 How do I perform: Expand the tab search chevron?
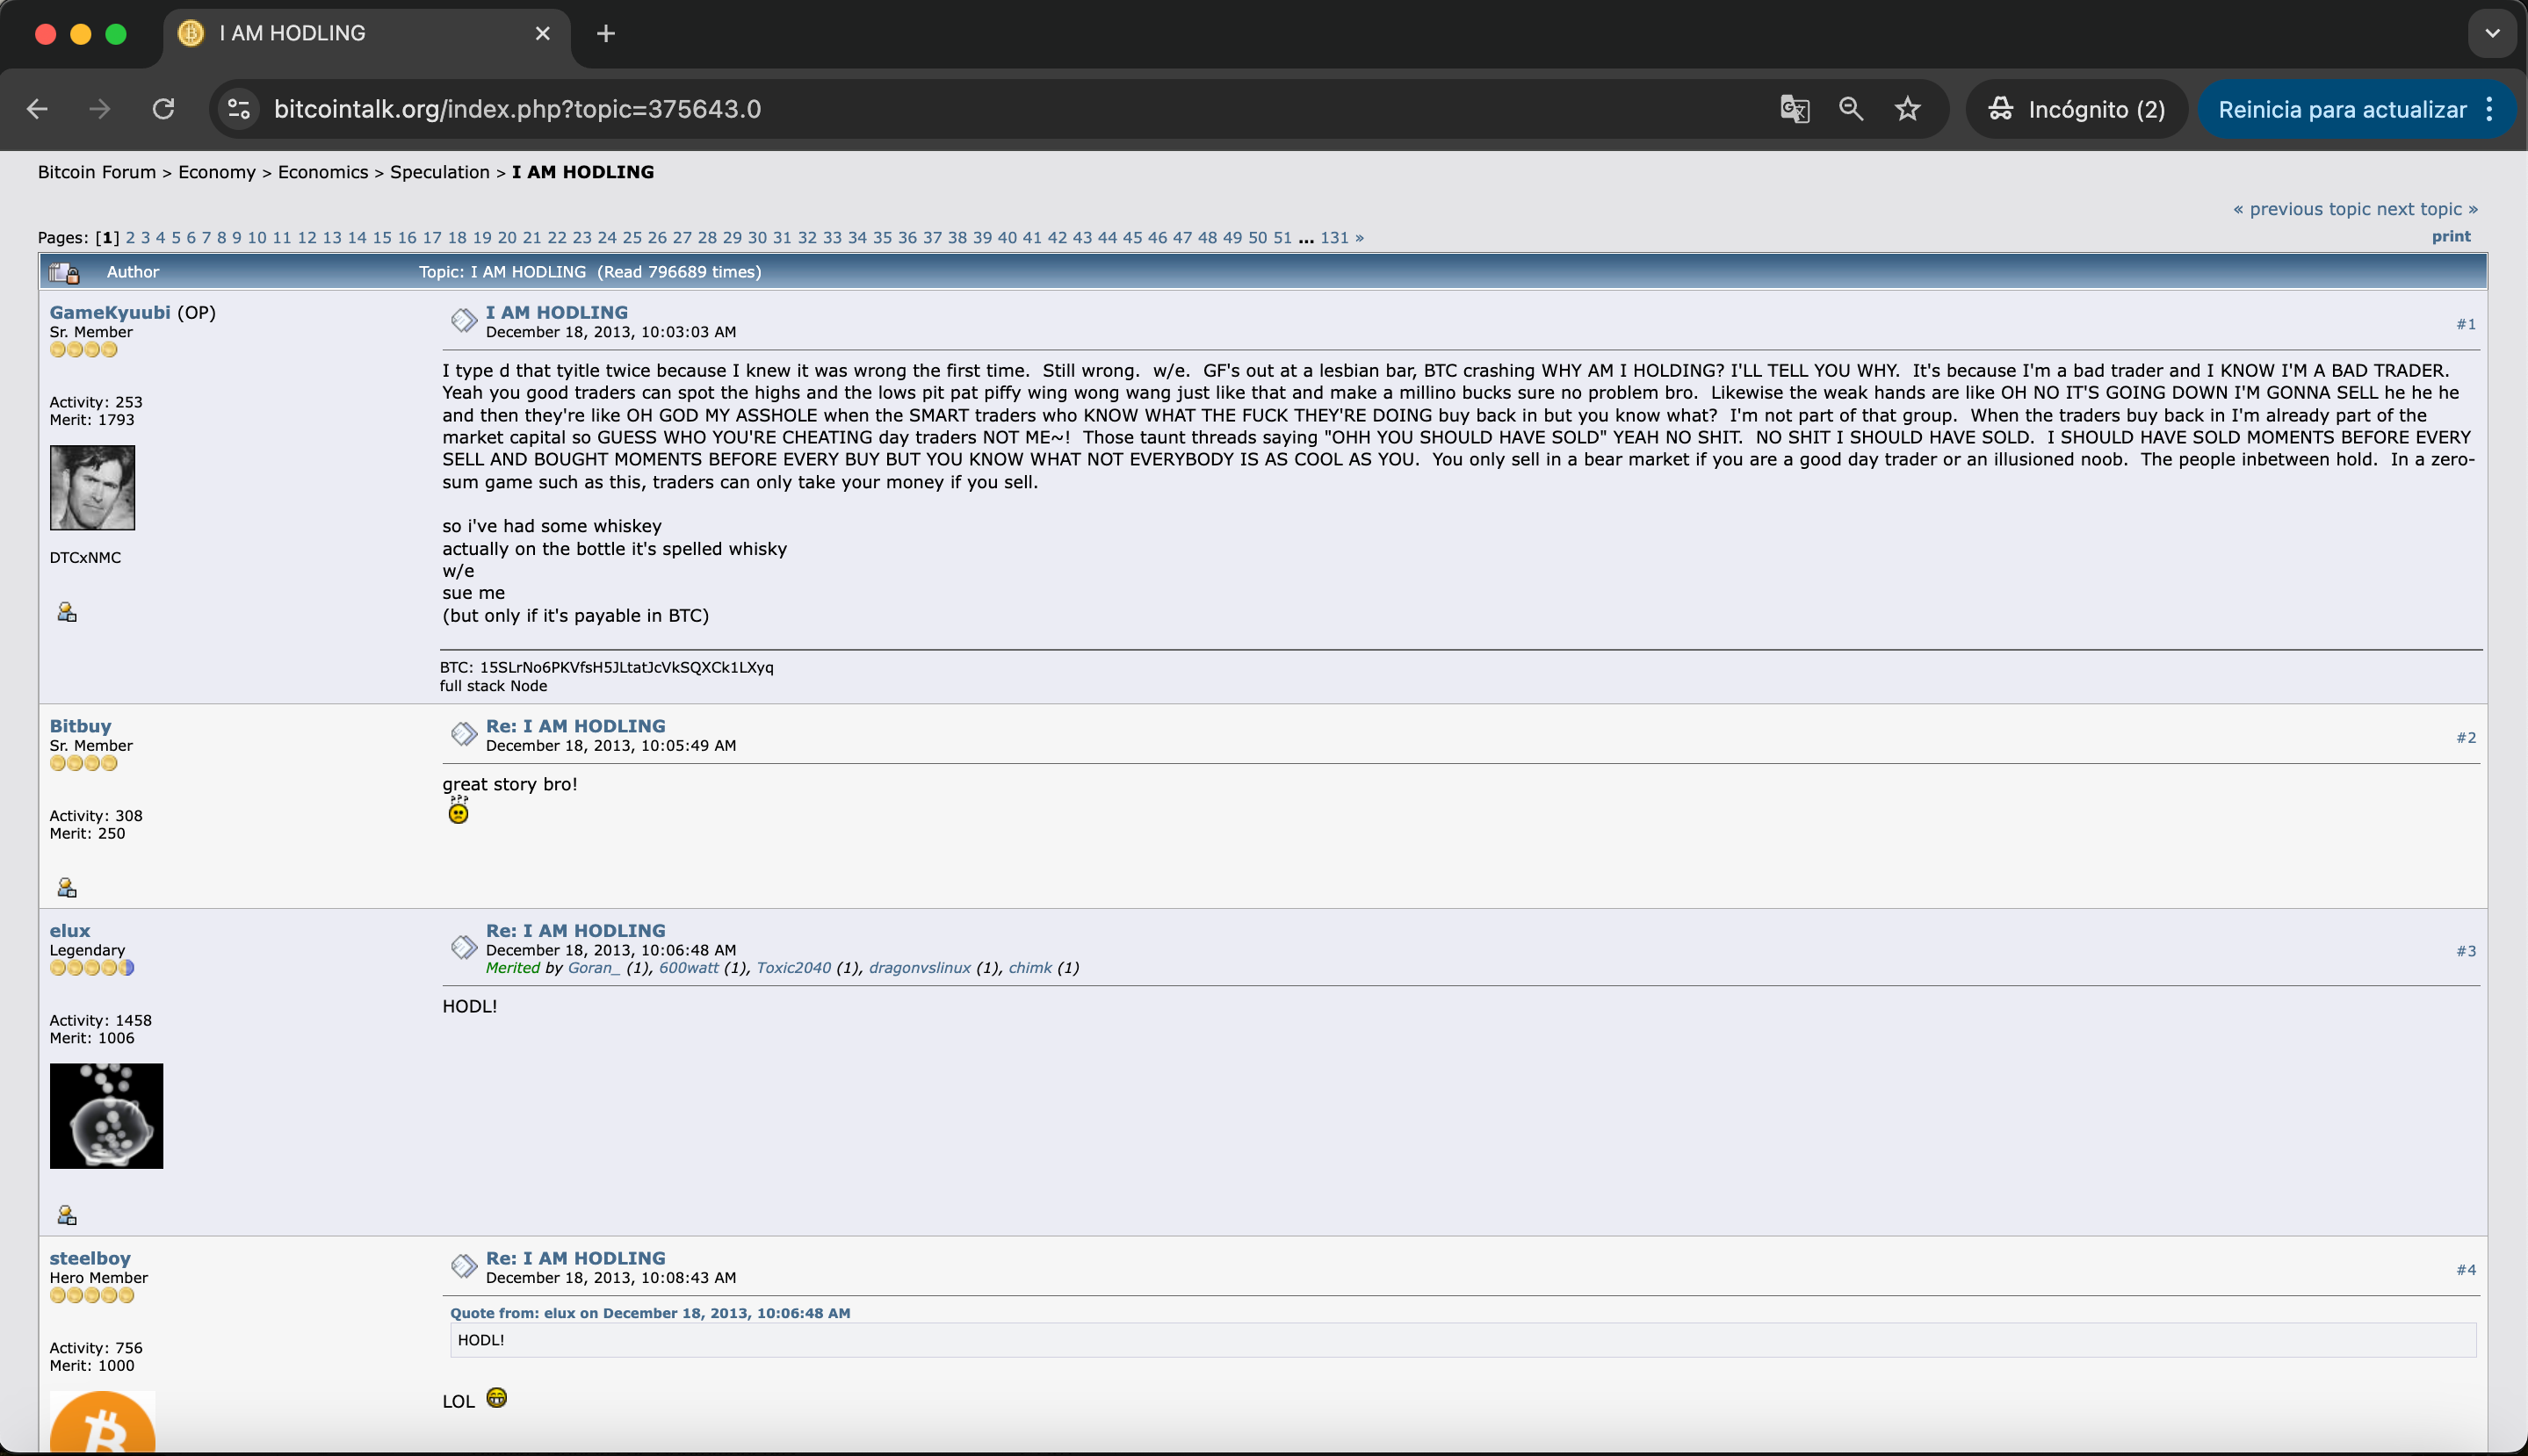click(2492, 33)
